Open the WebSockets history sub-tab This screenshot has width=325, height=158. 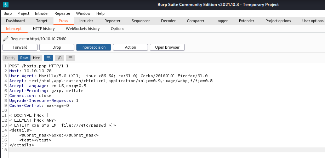pyautogui.click(x=83, y=29)
